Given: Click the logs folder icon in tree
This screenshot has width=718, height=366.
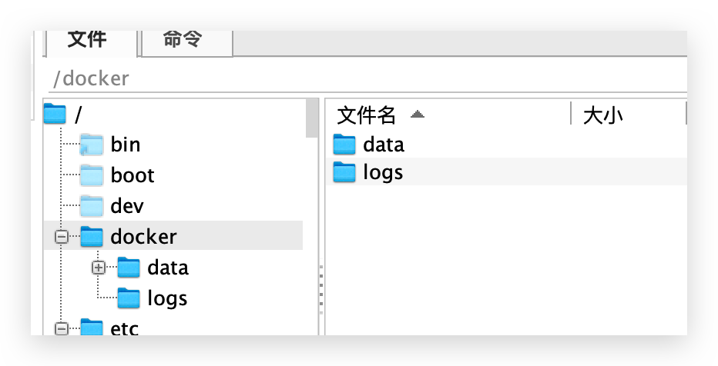Looking at the screenshot, I should tap(128, 298).
